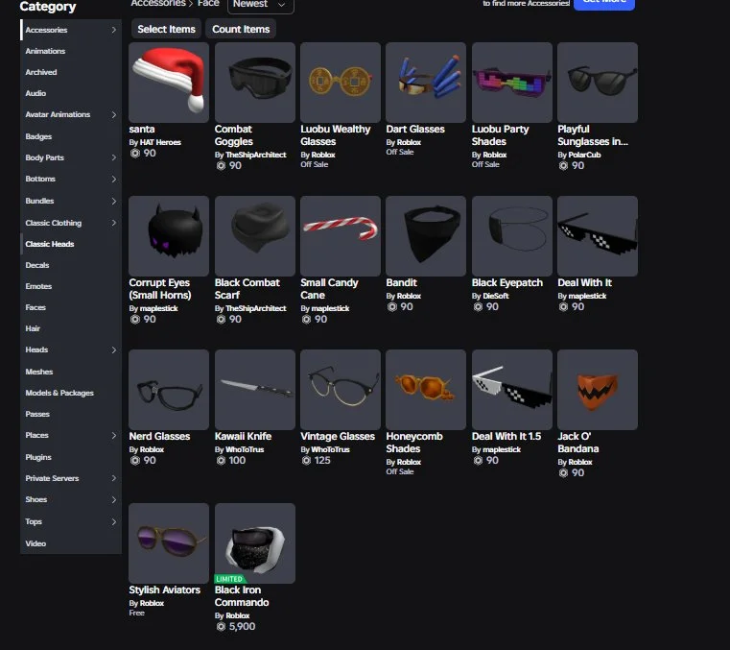
Task: Open the Honeycomb Shades thumbnail
Action: click(426, 390)
